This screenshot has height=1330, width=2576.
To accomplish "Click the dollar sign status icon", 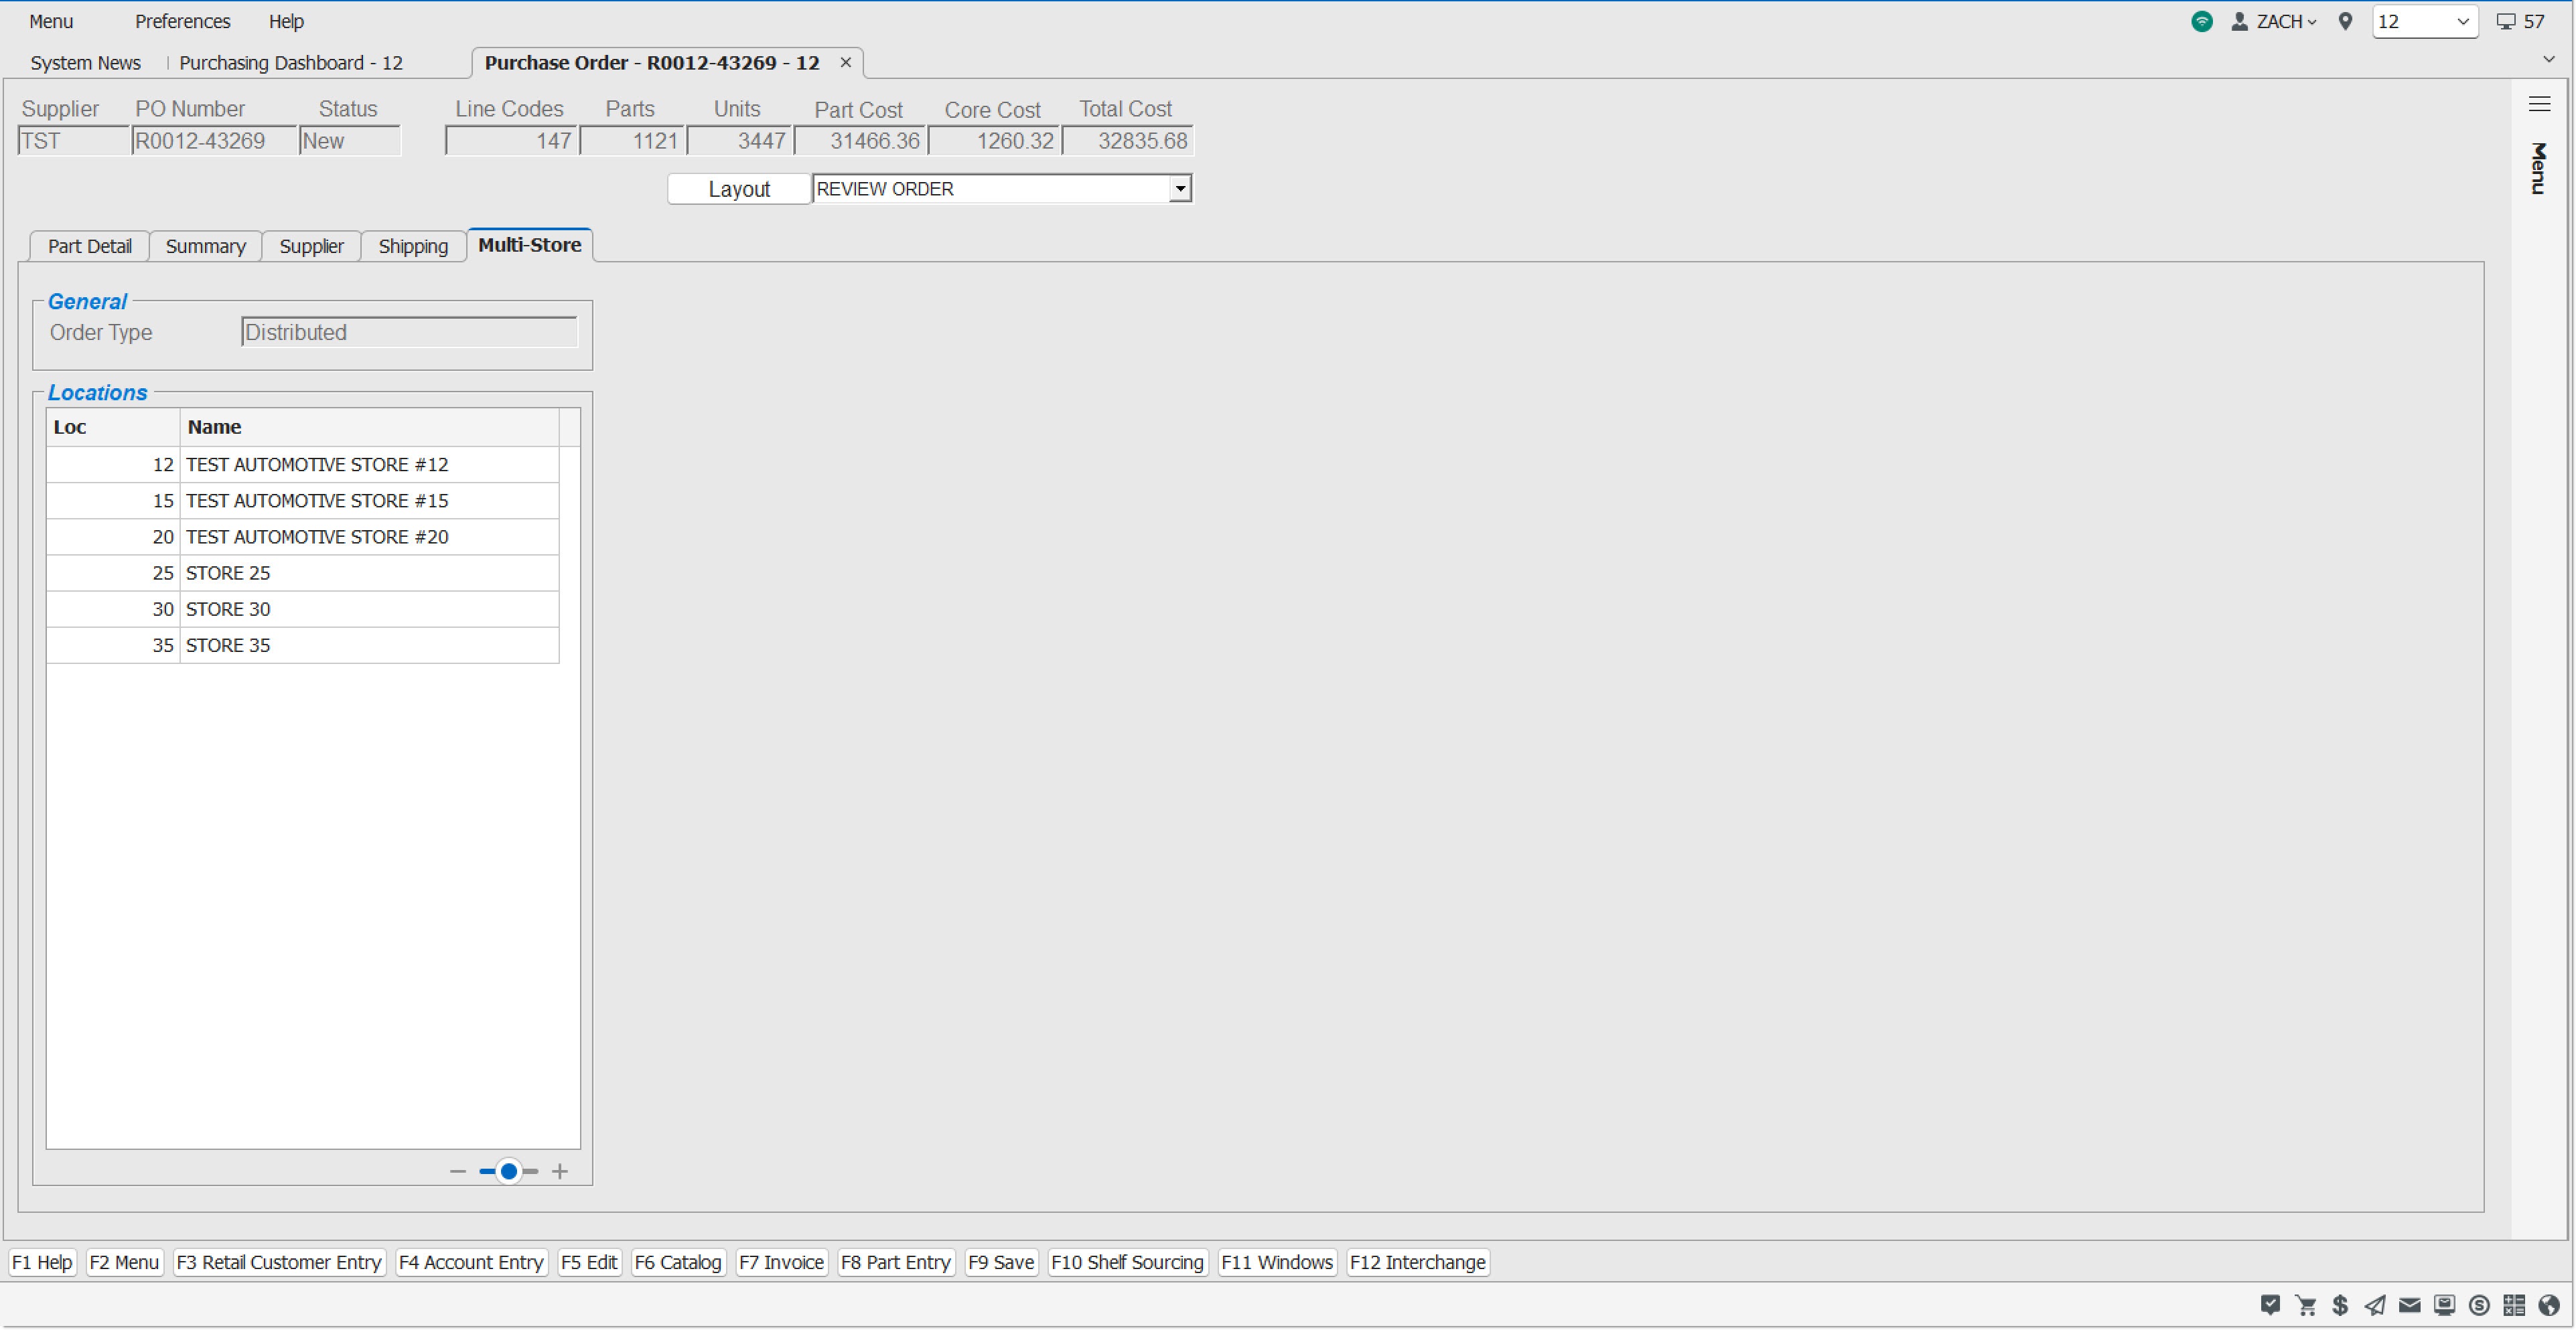I will (x=2340, y=1305).
